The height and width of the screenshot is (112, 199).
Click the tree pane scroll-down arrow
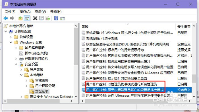click(76, 97)
